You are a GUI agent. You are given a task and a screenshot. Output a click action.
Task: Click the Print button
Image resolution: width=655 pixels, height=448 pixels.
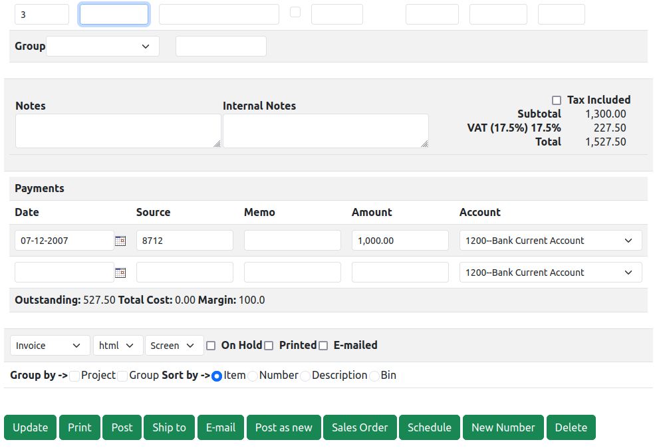pos(79,427)
